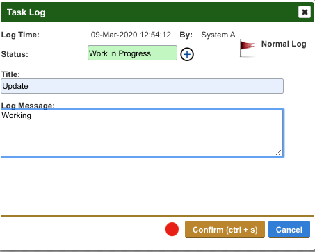Click the red flag log type icon
Viewport: 315px width, 252px height.
[x=248, y=48]
